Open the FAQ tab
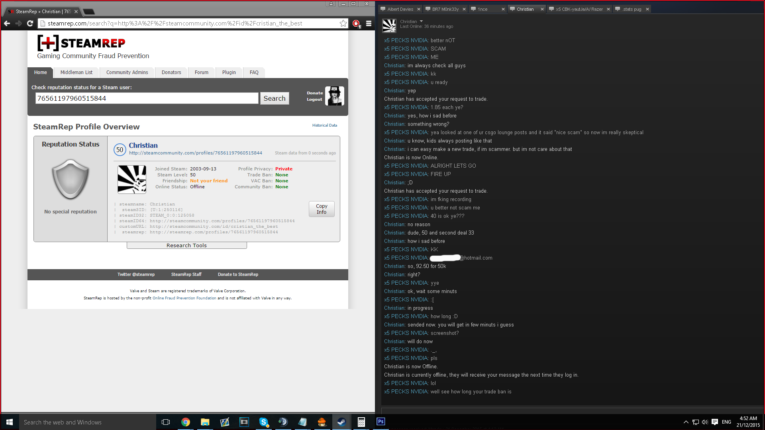 pos(254,72)
